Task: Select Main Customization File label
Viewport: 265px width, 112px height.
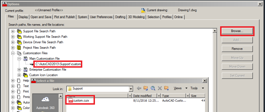Action: 45,59
